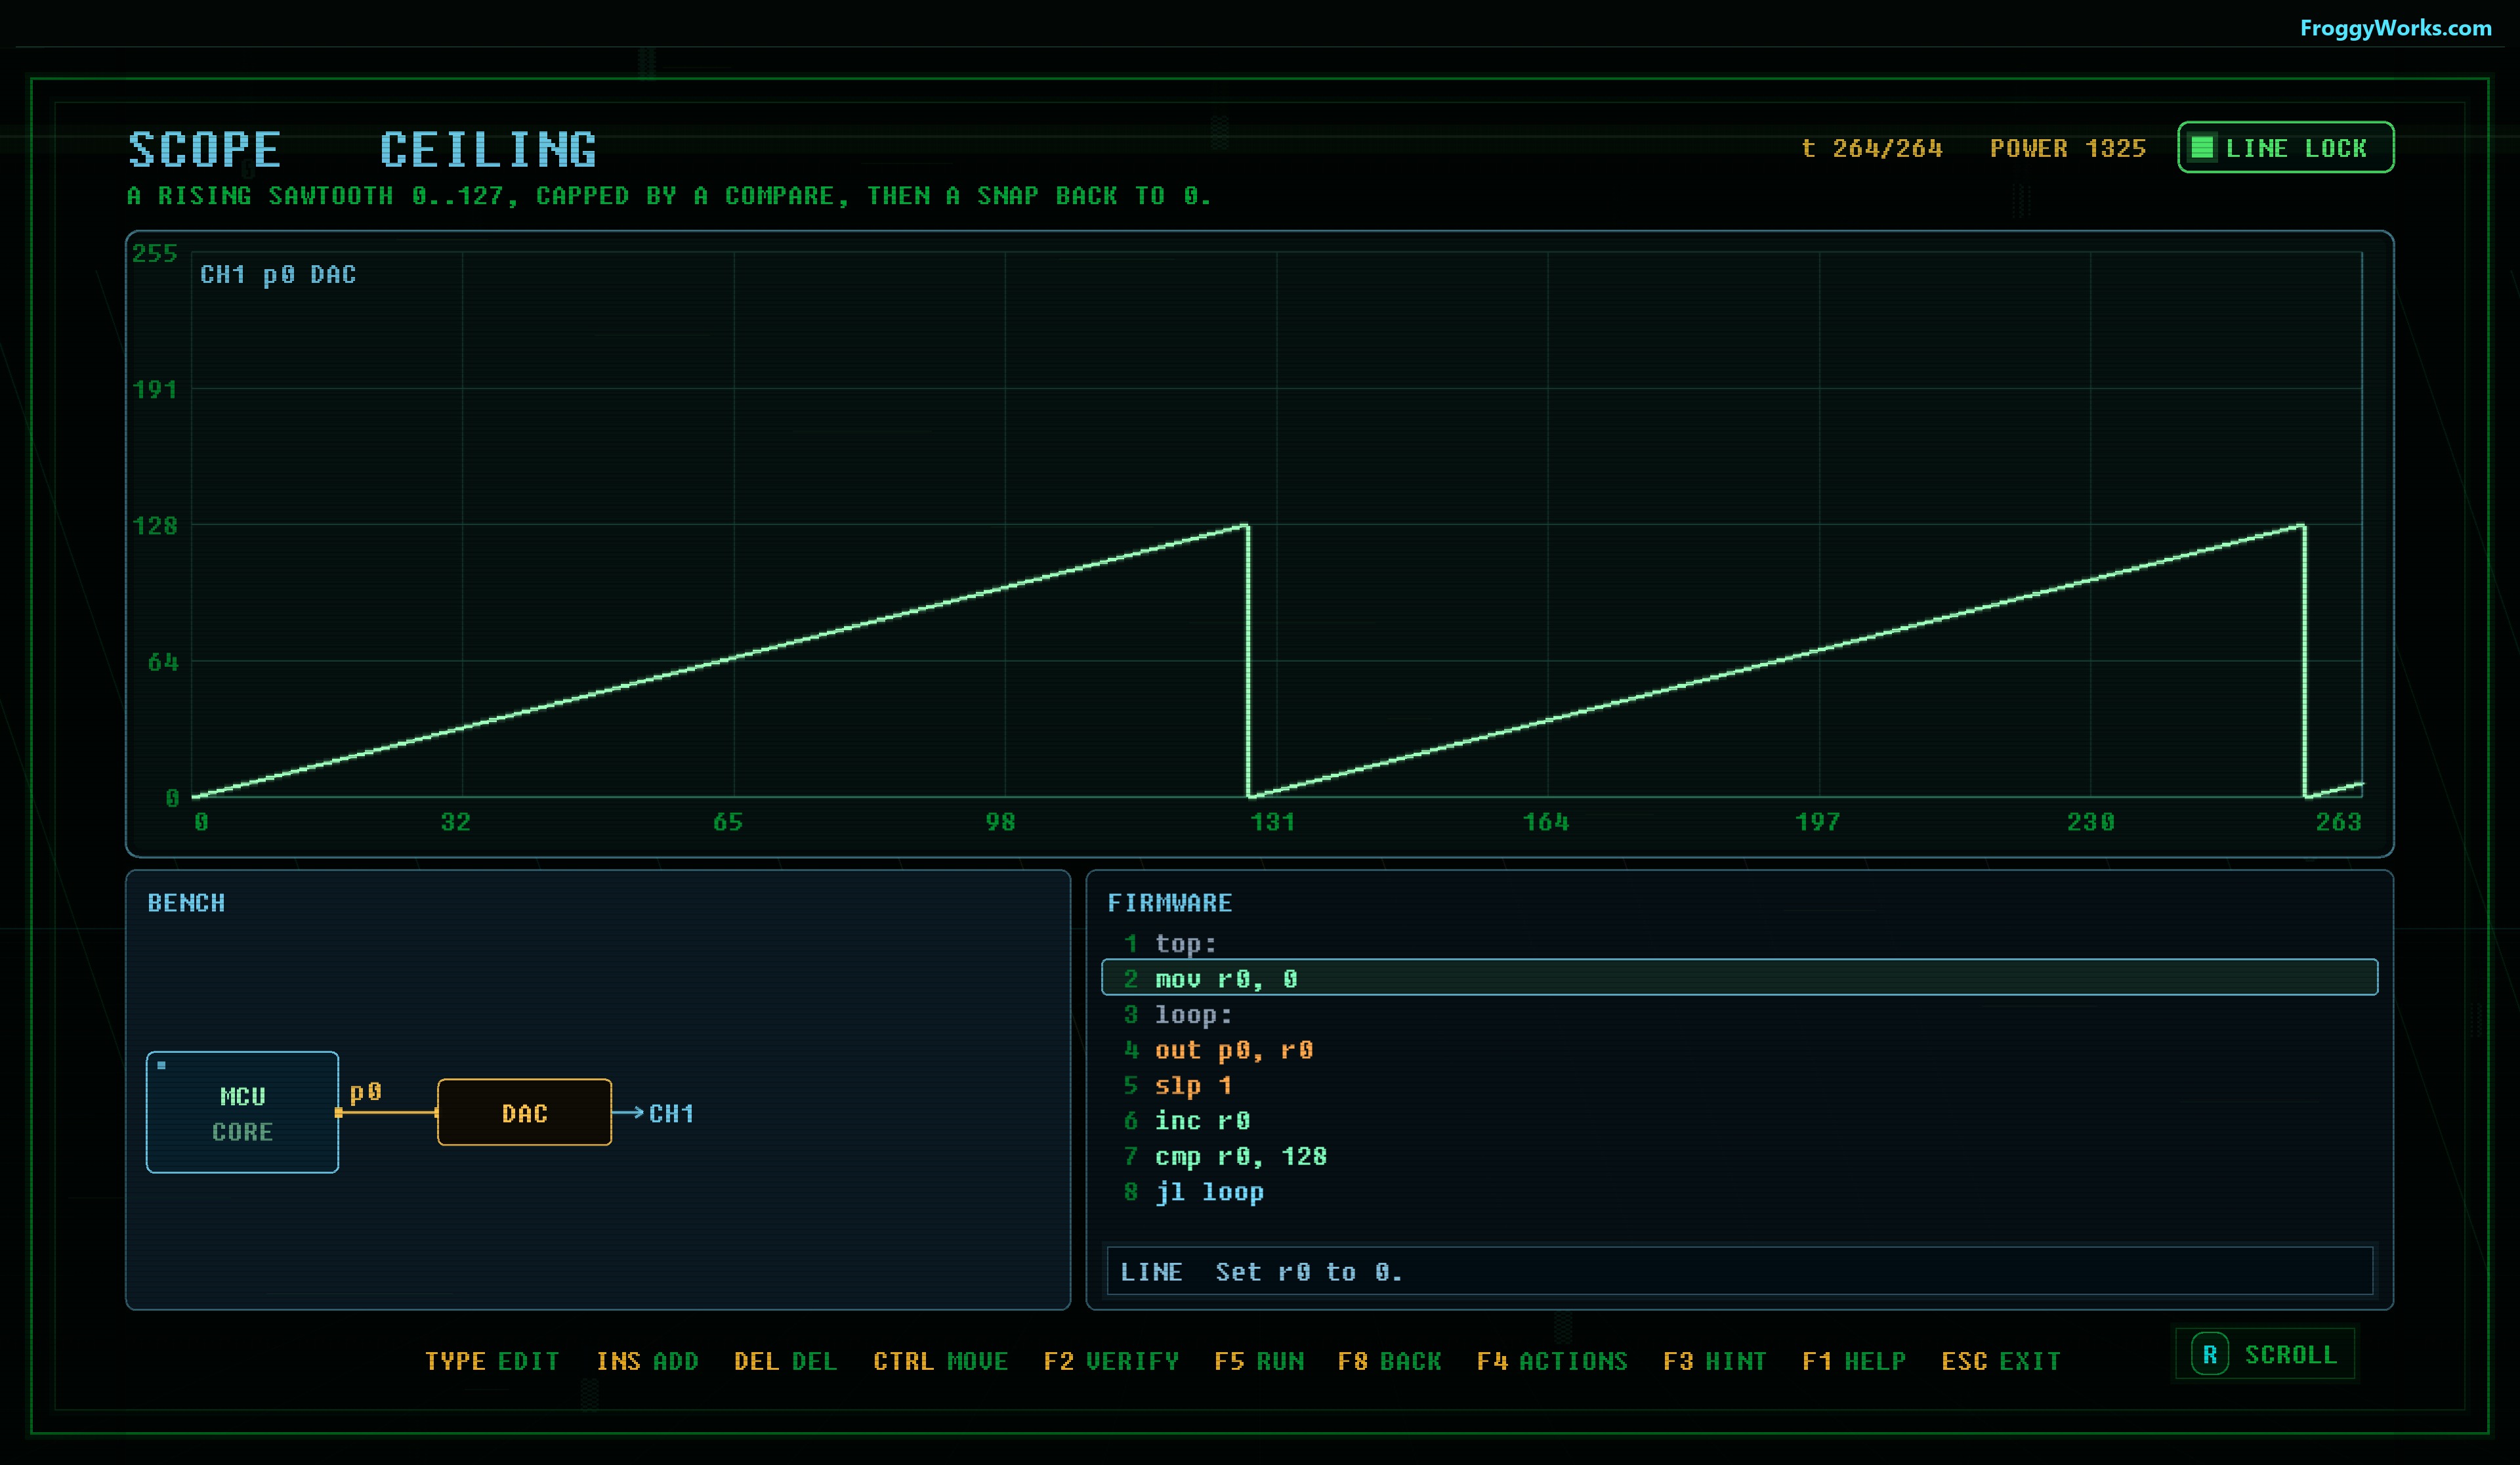
Task: Click the y-axis label 64
Action: [x=163, y=661]
